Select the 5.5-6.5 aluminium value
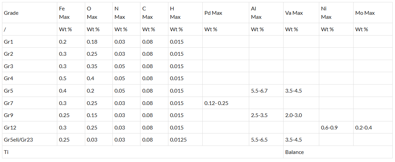 click(259, 140)
